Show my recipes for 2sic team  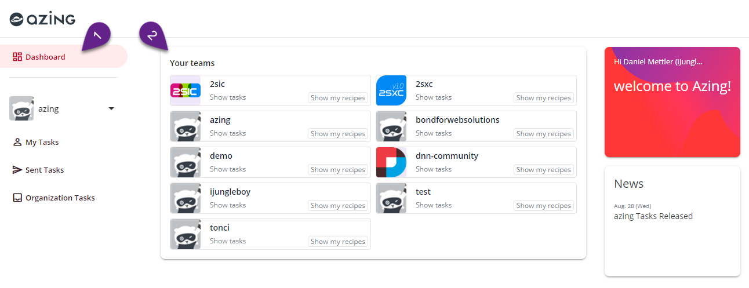click(337, 98)
